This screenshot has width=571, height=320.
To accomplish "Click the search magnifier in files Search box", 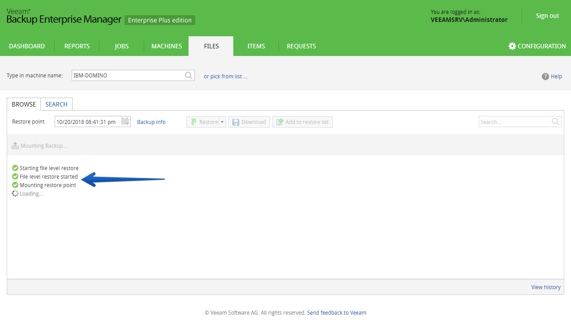I will pyautogui.click(x=555, y=122).
